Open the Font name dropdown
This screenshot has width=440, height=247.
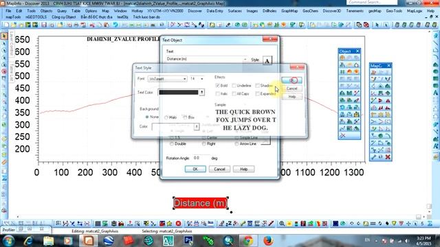point(168,79)
